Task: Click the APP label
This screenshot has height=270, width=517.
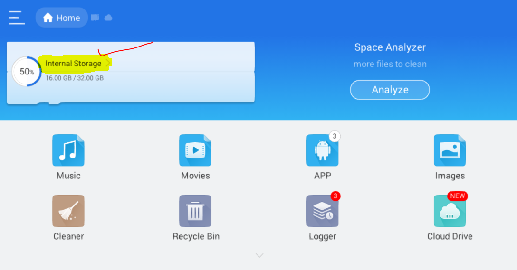Action: [x=323, y=176]
